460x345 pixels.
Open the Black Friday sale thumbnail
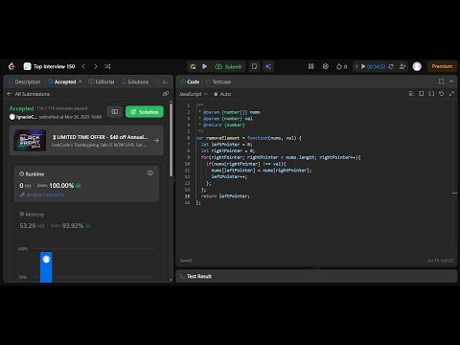pos(30,140)
